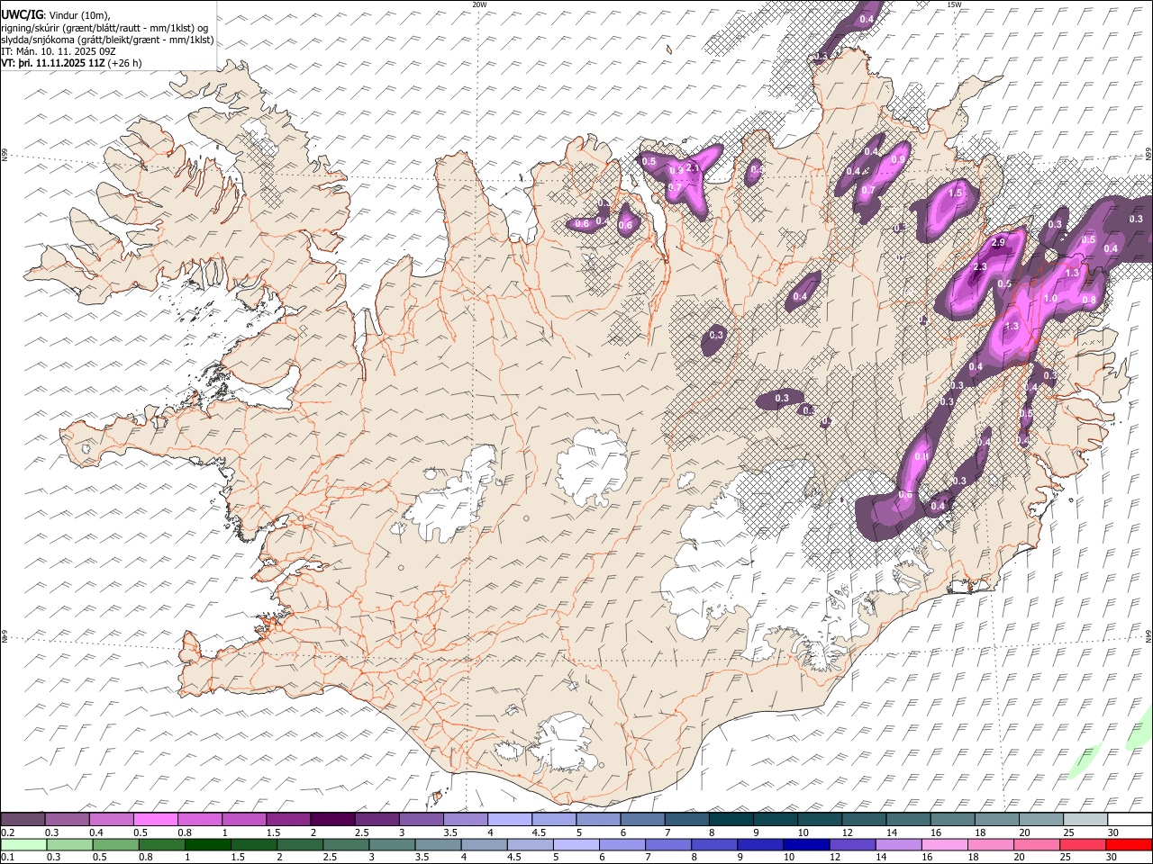Click the '30' label on the lower scale

[x=1112, y=857]
